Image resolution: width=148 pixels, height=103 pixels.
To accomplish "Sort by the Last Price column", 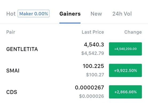I will (x=93, y=32).
